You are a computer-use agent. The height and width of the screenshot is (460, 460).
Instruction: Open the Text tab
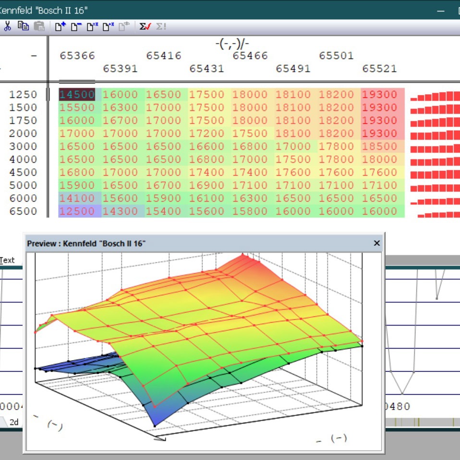(x=7, y=260)
